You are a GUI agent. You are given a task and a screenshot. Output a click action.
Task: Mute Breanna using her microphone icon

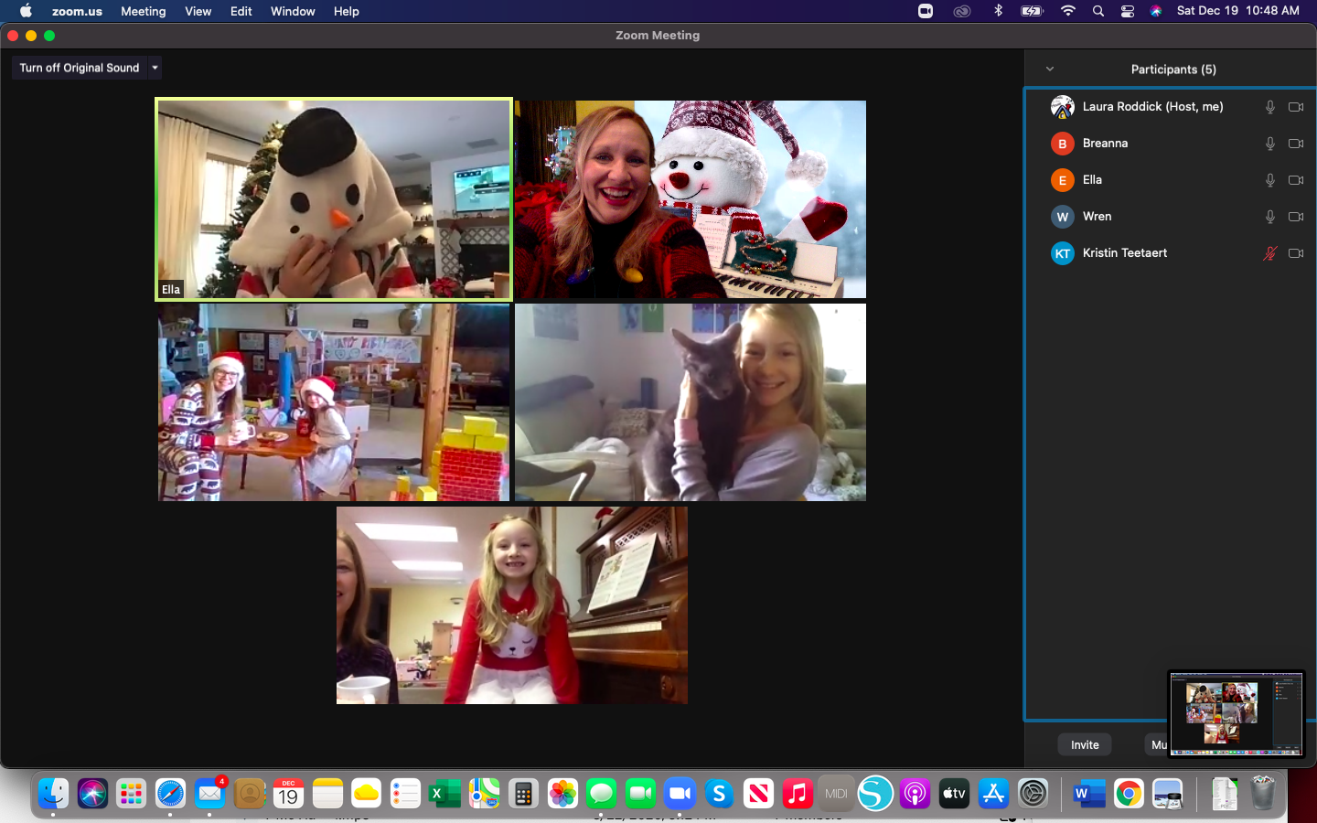[1269, 144]
